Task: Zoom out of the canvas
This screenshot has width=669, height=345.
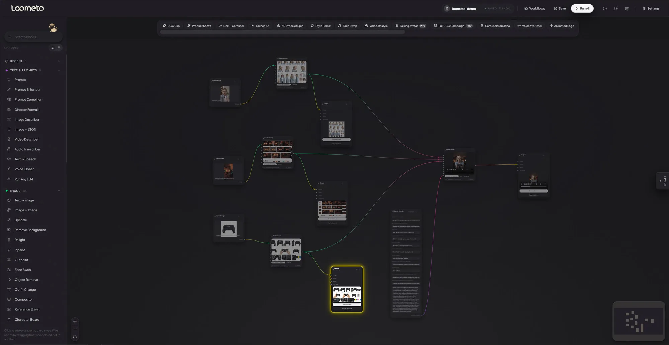Action: [x=75, y=329]
